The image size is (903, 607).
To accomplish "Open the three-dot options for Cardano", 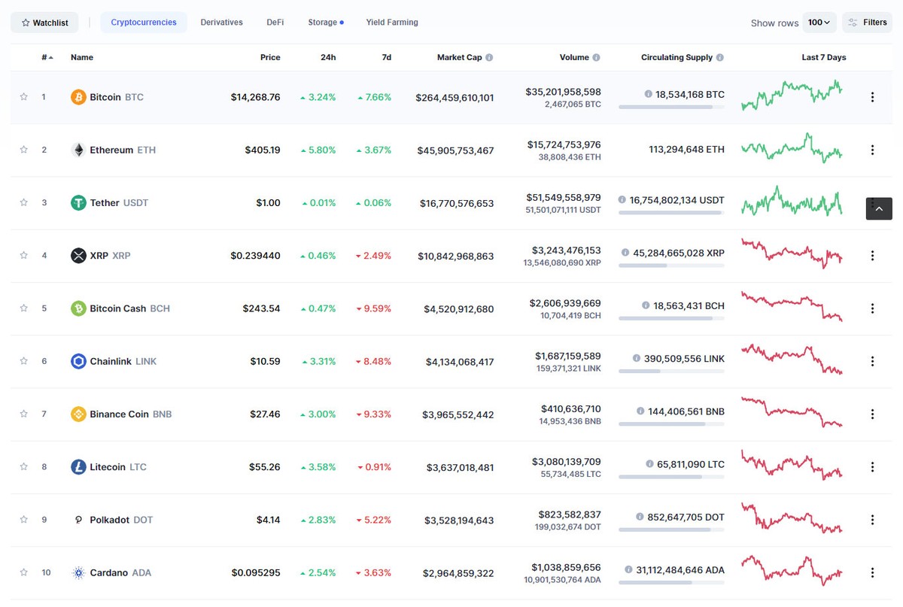I will (872, 572).
